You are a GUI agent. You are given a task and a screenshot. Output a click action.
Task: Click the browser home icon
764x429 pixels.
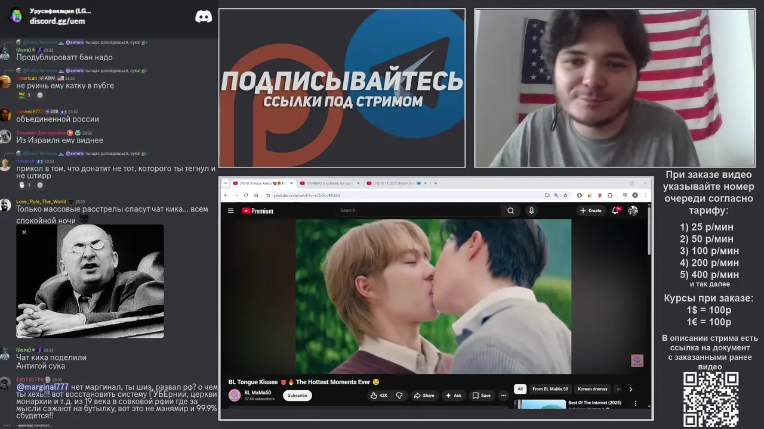click(256, 195)
